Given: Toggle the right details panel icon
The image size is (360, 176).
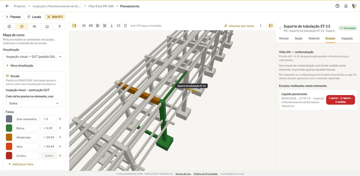Looking at the screenshot, I should tap(271, 25).
